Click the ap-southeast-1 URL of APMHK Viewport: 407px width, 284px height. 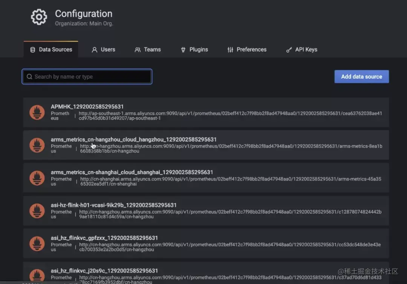pos(231,116)
